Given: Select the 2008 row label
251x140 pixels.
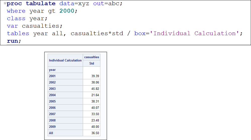Looking at the screenshot, I should (65, 120).
